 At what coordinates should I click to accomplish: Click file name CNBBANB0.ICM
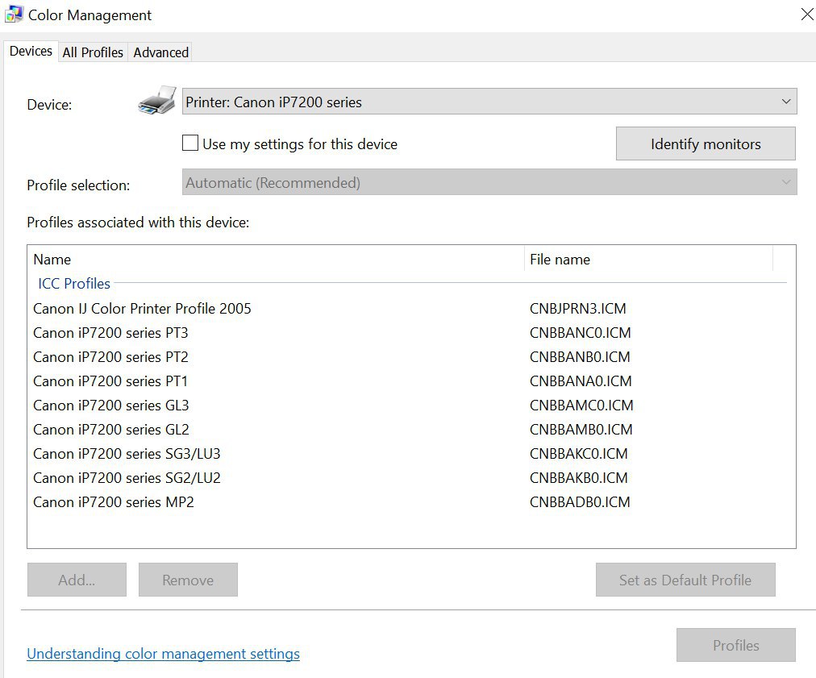point(580,357)
